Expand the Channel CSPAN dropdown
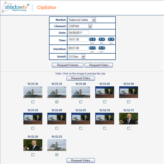Image resolution: width=164 pixels, height=164 pixels. point(80,26)
